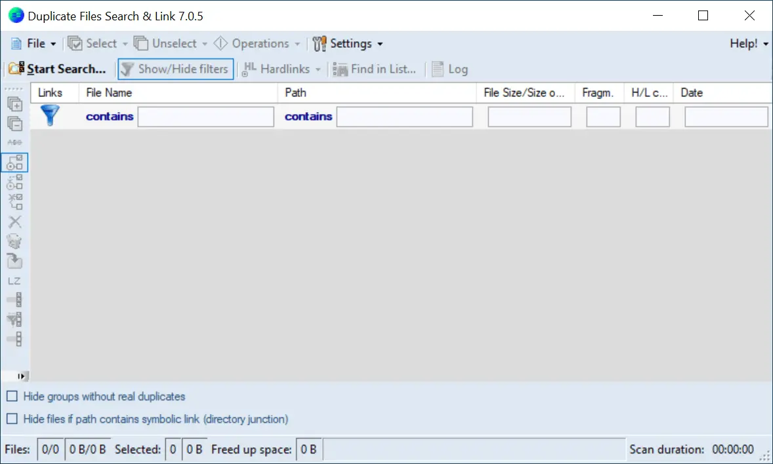The height and width of the screenshot is (464, 773).
Task: Click the bottom sidebar list icon
Action: coord(15,339)
